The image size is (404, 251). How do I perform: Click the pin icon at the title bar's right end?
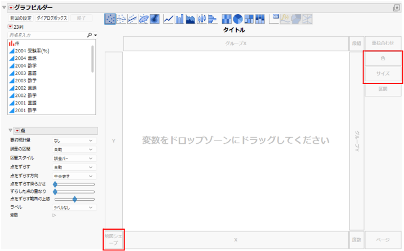(x=397, y=8)
